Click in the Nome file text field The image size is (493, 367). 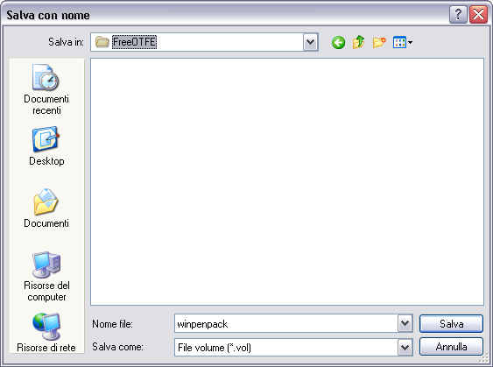286,323
